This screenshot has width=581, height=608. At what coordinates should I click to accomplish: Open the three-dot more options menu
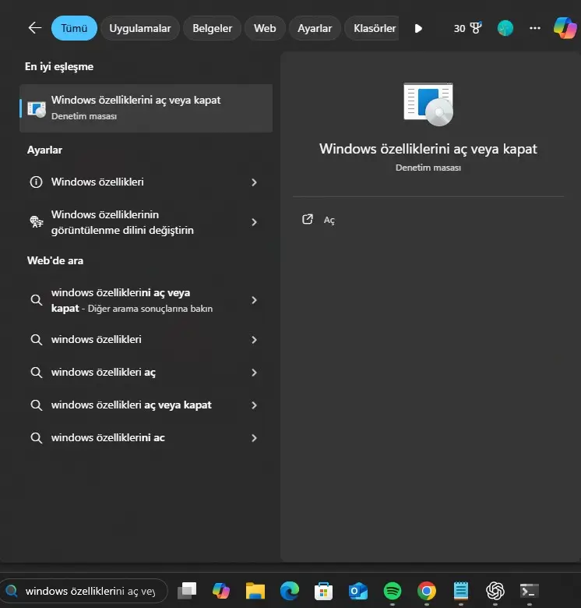(x=534, y=28)
